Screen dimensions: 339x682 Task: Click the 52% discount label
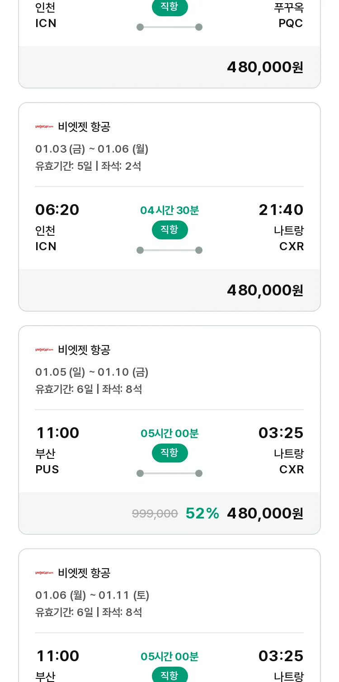pyautogui.click(x=202, y=514)
